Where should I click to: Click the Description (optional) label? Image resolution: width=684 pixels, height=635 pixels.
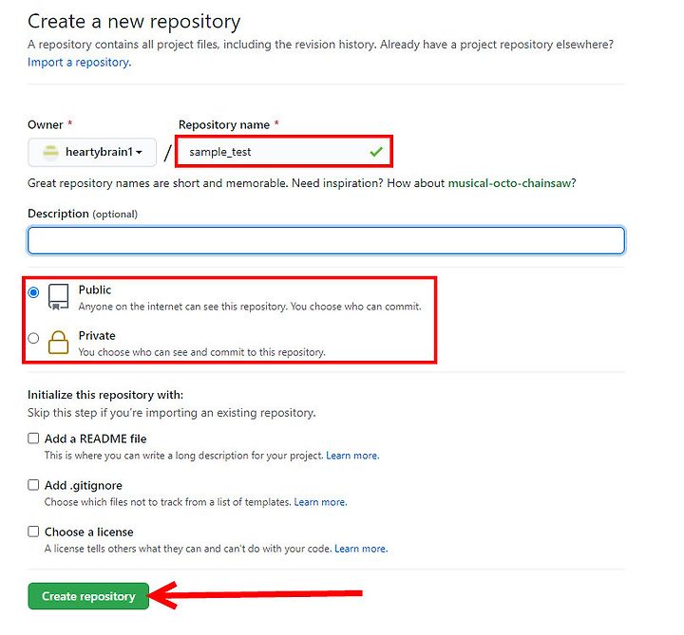(x=83, y=214)
